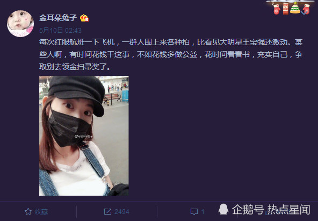Click the gold crown membership badge
This screenshot has height=221, width=318.
[84, 18]
